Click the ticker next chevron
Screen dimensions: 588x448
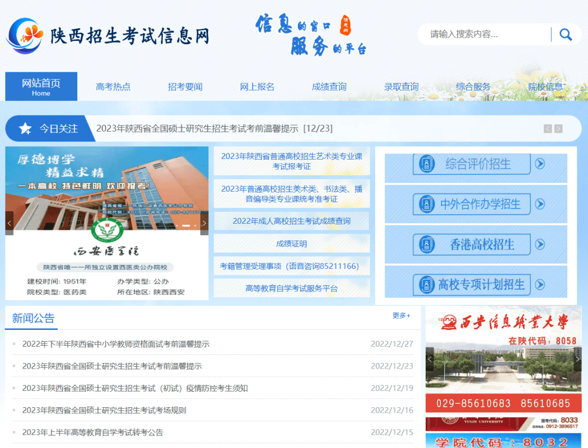click(558, 128)
